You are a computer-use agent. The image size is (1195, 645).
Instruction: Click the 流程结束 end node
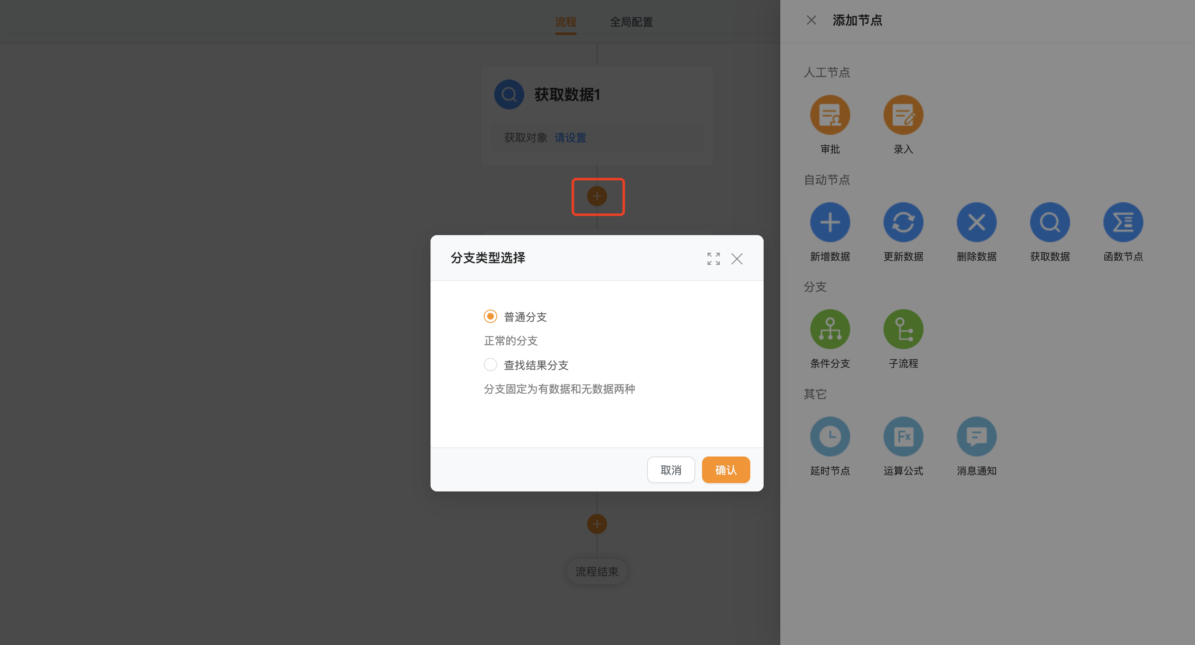(x=597, y=572)
